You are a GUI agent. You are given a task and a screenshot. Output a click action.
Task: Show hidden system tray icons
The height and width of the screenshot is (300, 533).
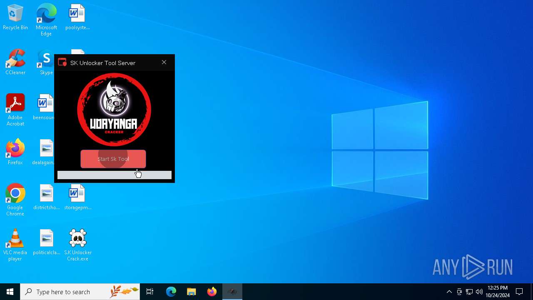click(449, 292)
